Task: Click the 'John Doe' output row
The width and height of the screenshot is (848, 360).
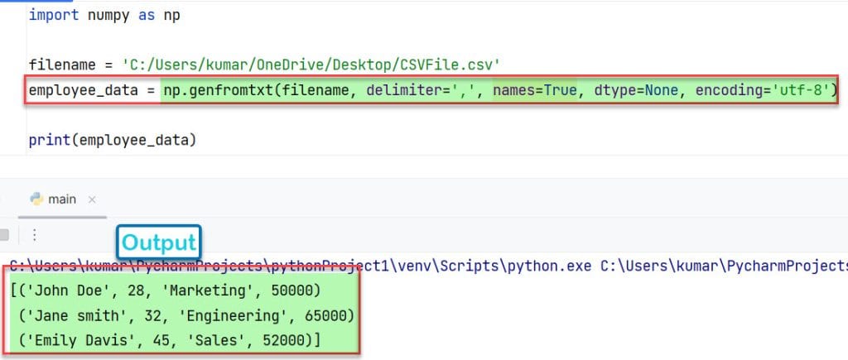Action: click(x=166, y=290)
